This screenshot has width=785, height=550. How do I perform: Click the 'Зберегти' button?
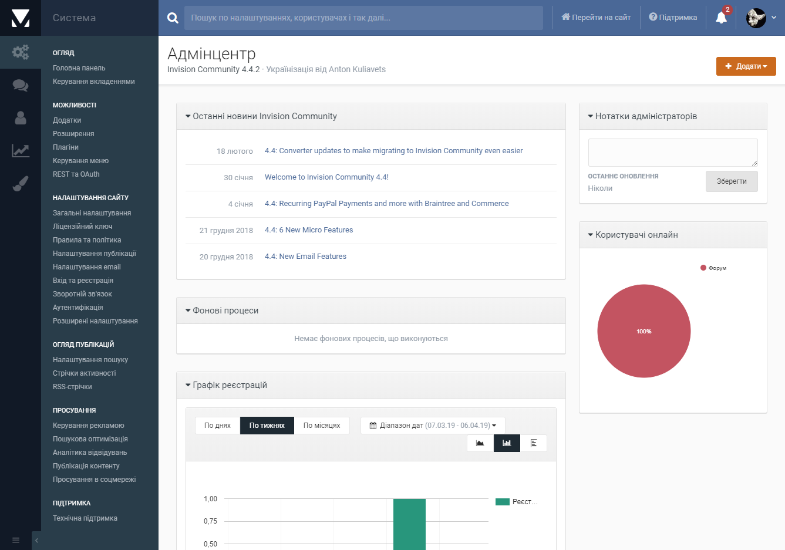(x=732, y=181)
